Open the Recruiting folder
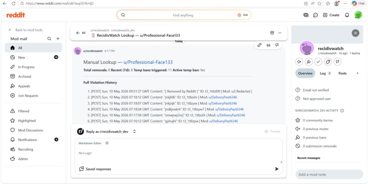Viewport: 368px width, 184px height. click(x=33, y=149)
